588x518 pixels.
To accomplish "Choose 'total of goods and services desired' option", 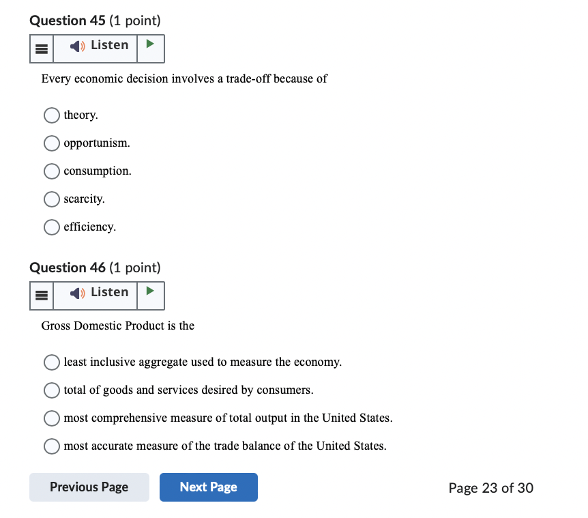I will click(x=51, y=390).
